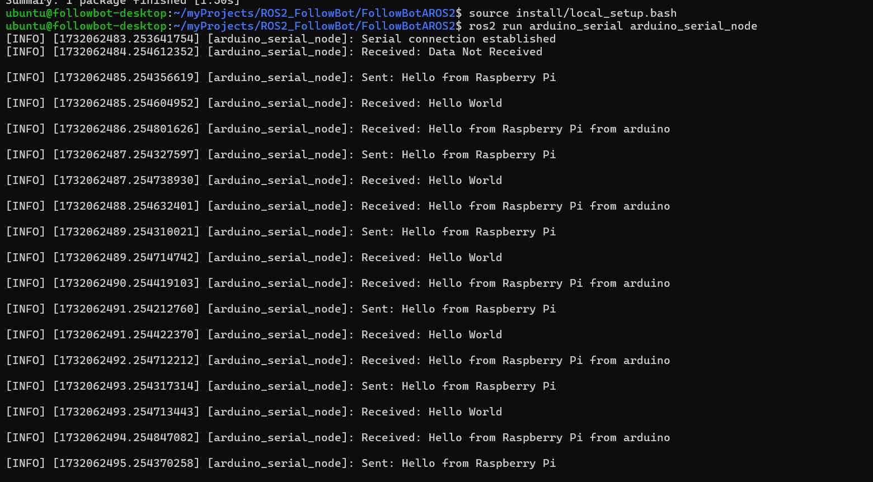This screenshot has height=482, width=873.
Task: Click the log line with timestamp 1732062490.254419103
Action: 337,283
